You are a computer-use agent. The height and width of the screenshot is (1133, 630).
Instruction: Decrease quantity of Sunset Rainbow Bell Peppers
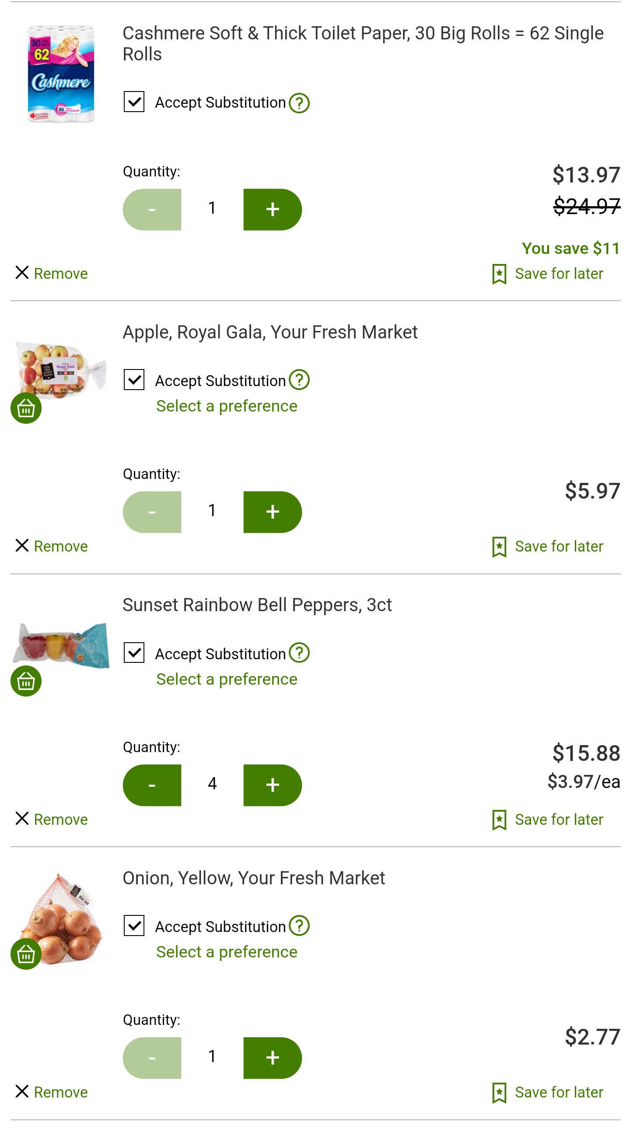[152, 785]
